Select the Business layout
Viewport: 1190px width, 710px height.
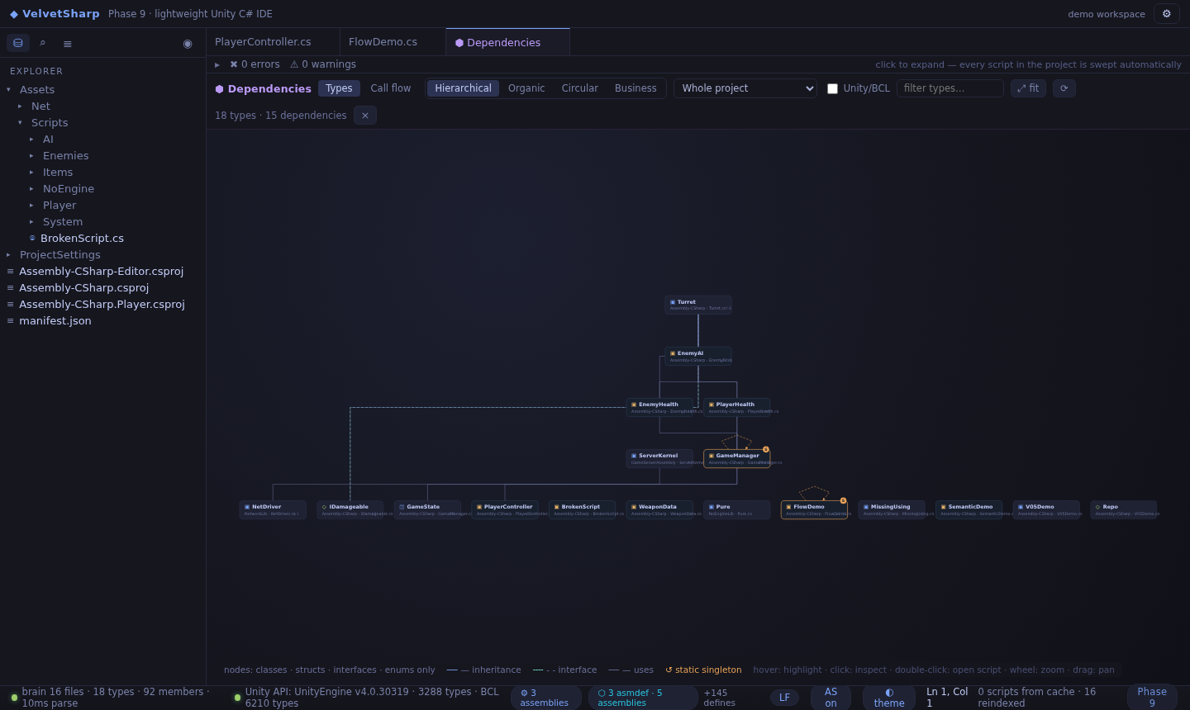pyautogui.click(x=635, y=88)
